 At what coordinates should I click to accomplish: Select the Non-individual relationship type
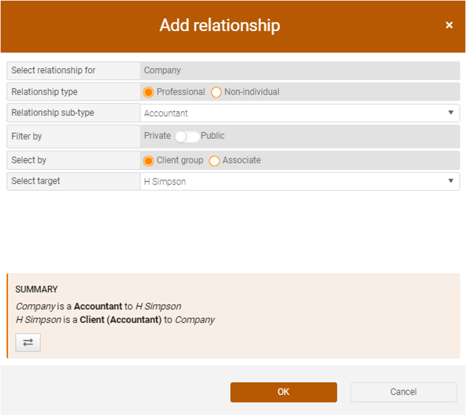click(x=216, y=92)
